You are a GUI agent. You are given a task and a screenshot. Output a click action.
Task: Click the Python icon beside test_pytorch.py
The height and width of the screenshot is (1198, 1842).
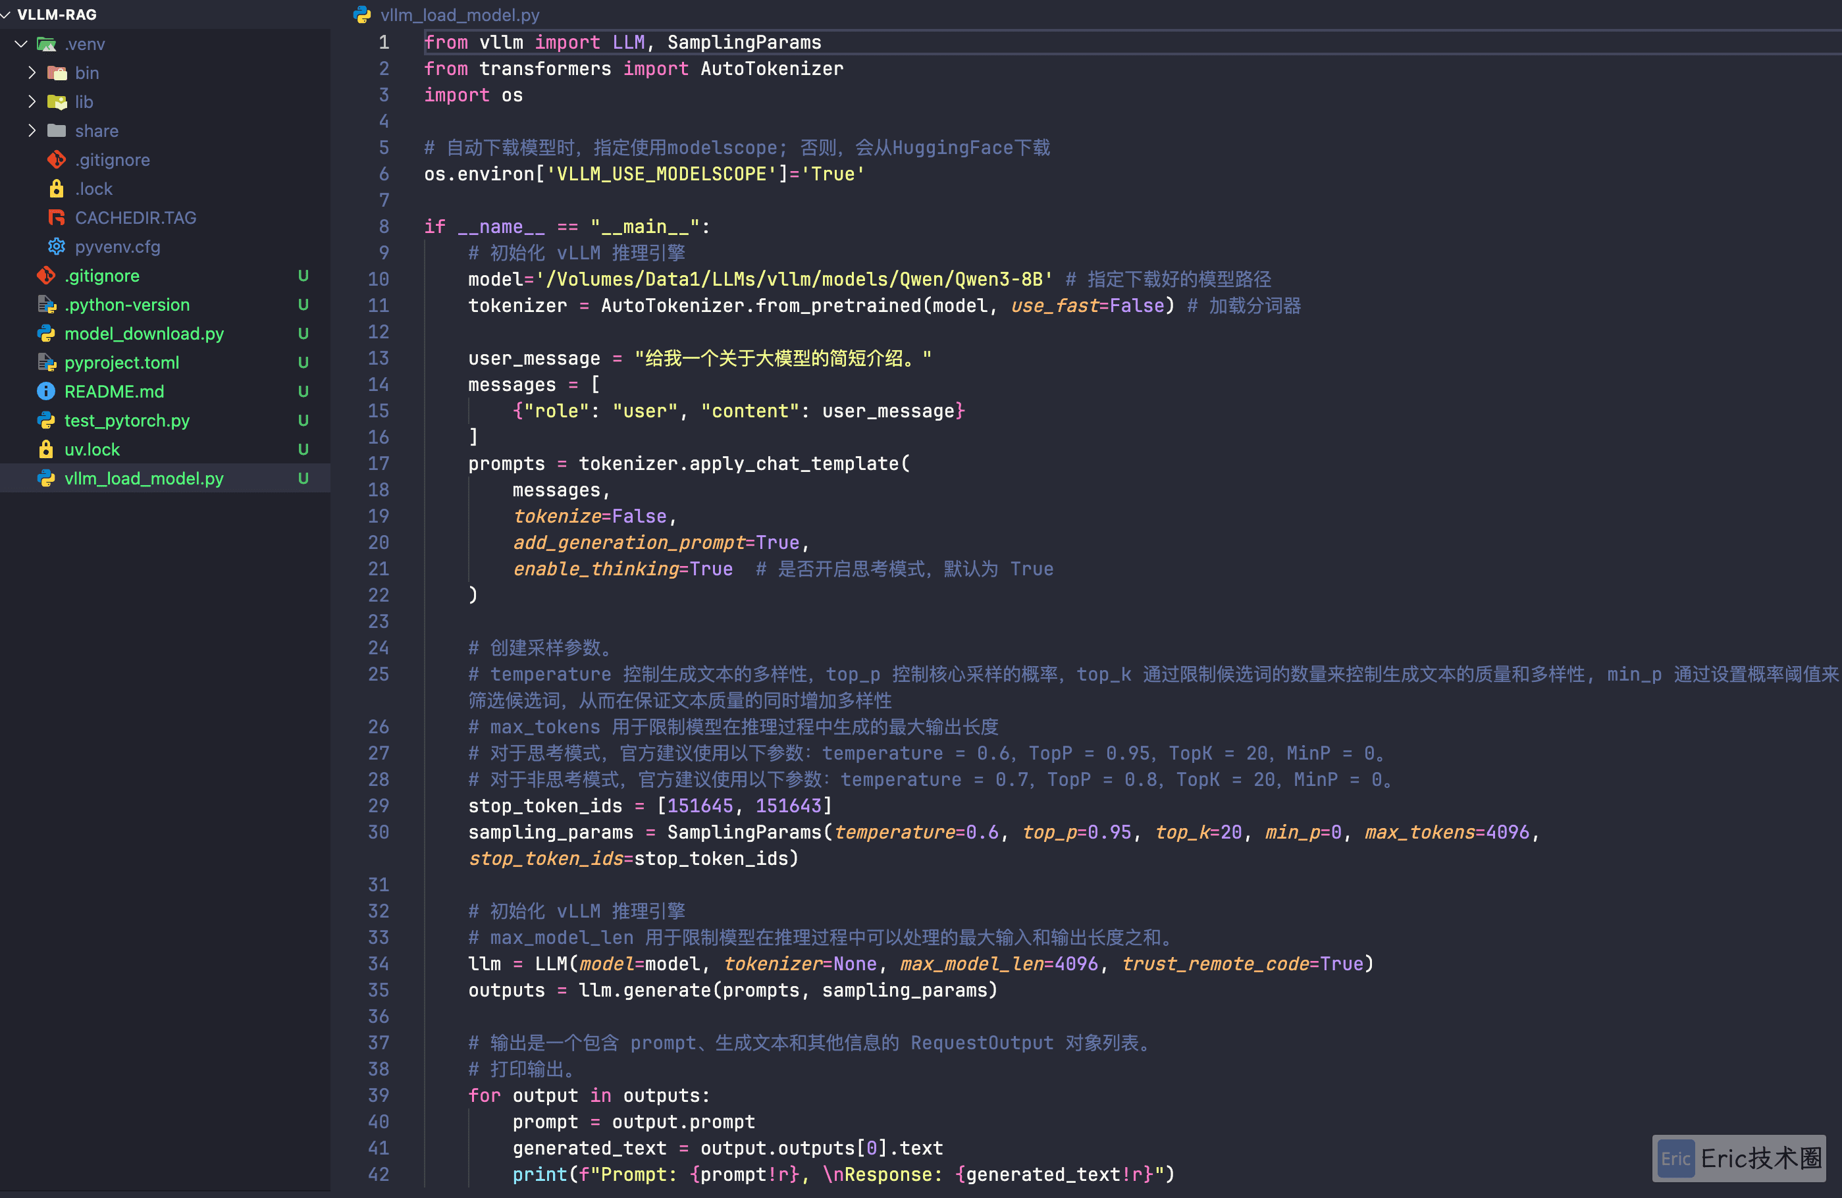[47, 420]
